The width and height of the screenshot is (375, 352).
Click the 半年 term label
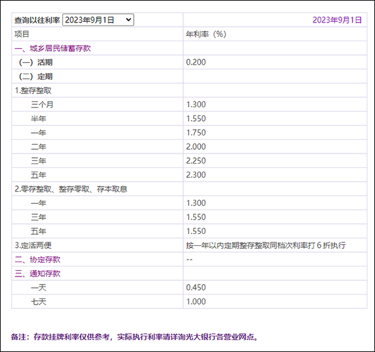coord(39,119)
